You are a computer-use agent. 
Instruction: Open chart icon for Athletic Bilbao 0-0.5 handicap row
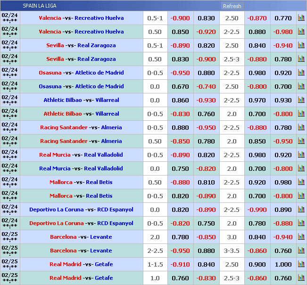301,114
